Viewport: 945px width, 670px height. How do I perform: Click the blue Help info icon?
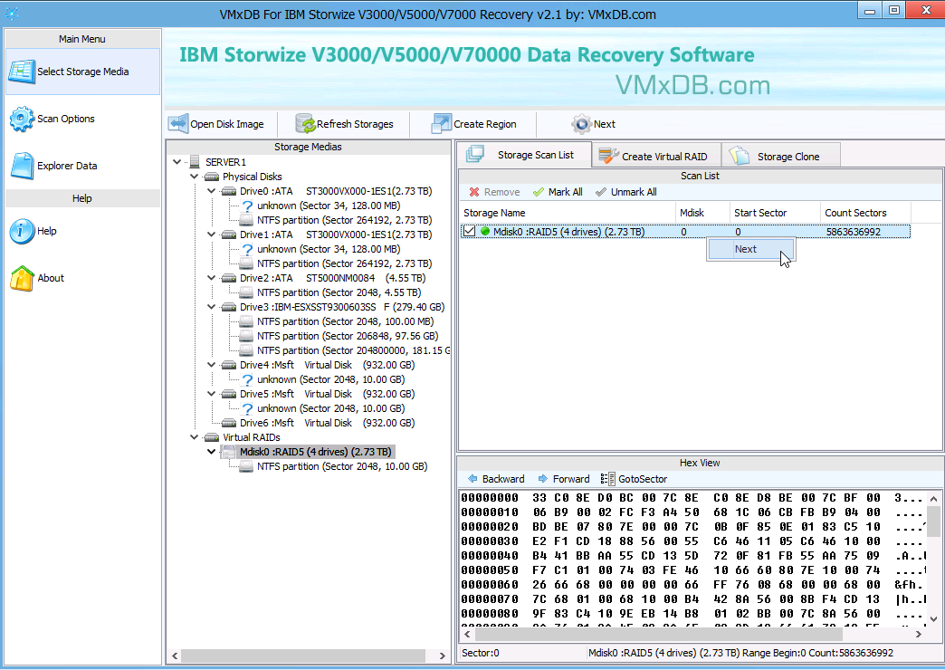pyautogui.click(x=22, y=231)
